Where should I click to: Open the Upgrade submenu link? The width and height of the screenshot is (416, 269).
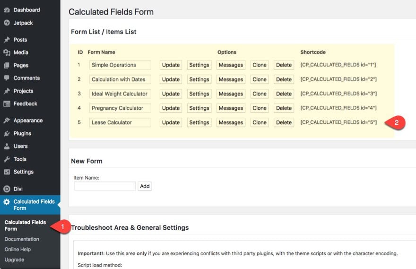pos(14,260)
